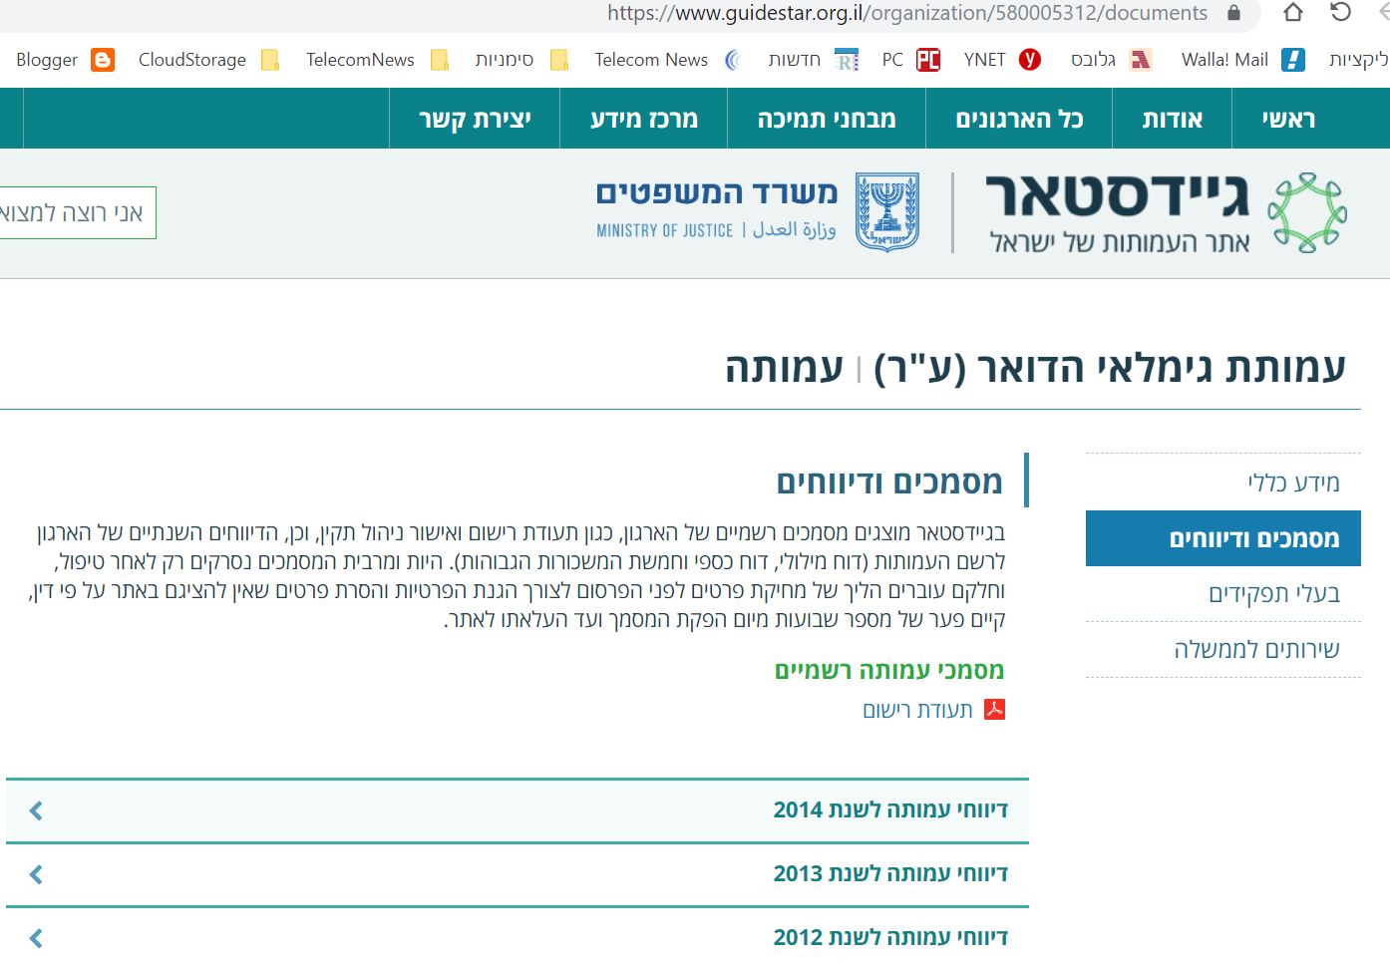Click the Ministry of Justice emblem
The image size is (1390, 963).
point(887,212)
